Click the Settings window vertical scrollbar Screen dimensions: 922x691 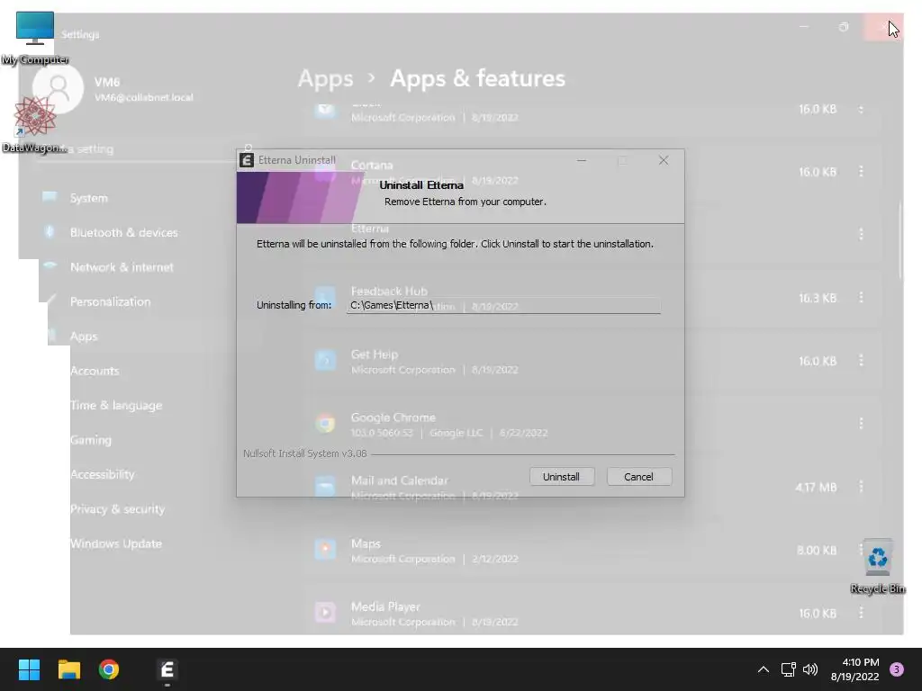[899, 241]
